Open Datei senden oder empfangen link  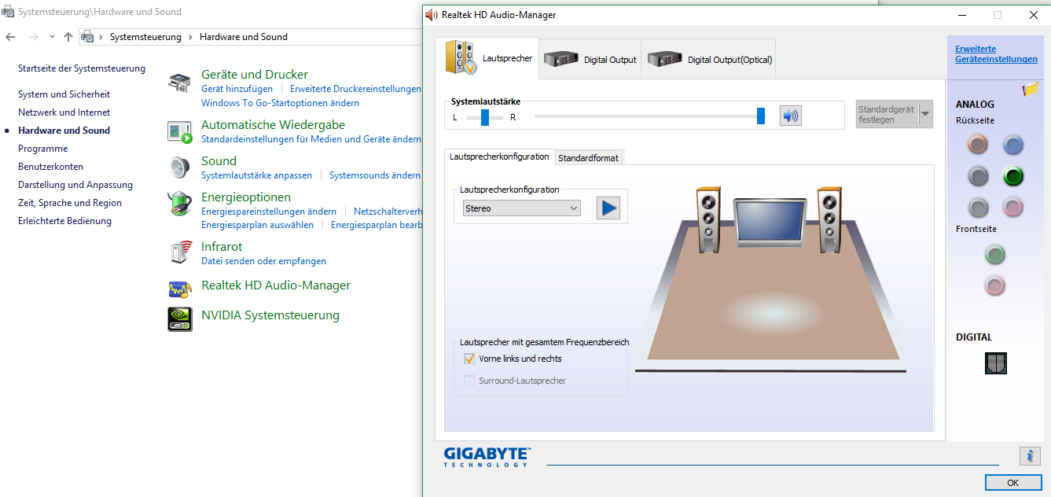pos(263,261)
